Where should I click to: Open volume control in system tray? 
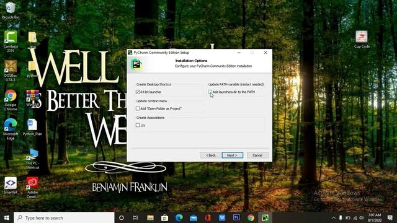click(362, 217)
